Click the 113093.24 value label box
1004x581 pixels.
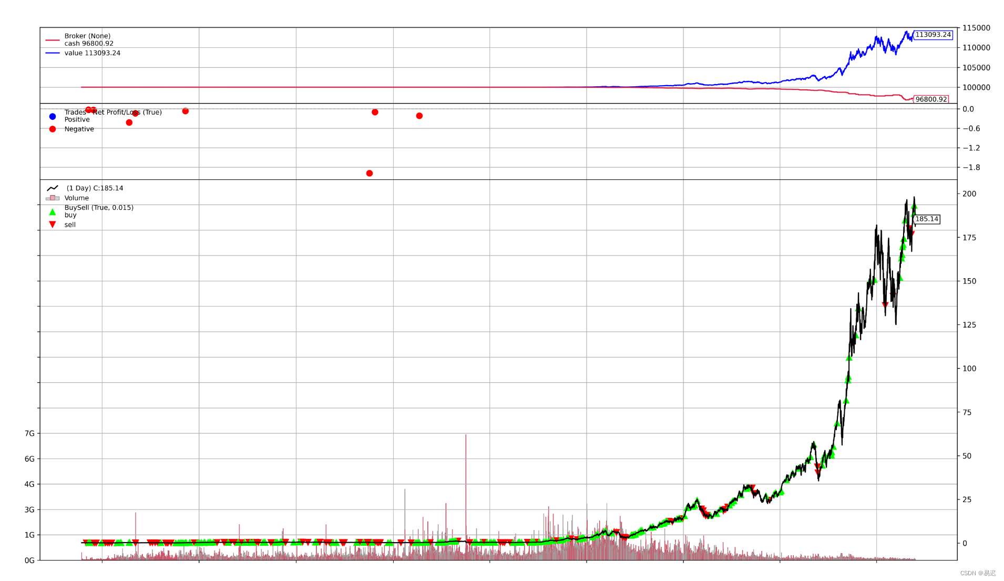[x=933, y=35]
